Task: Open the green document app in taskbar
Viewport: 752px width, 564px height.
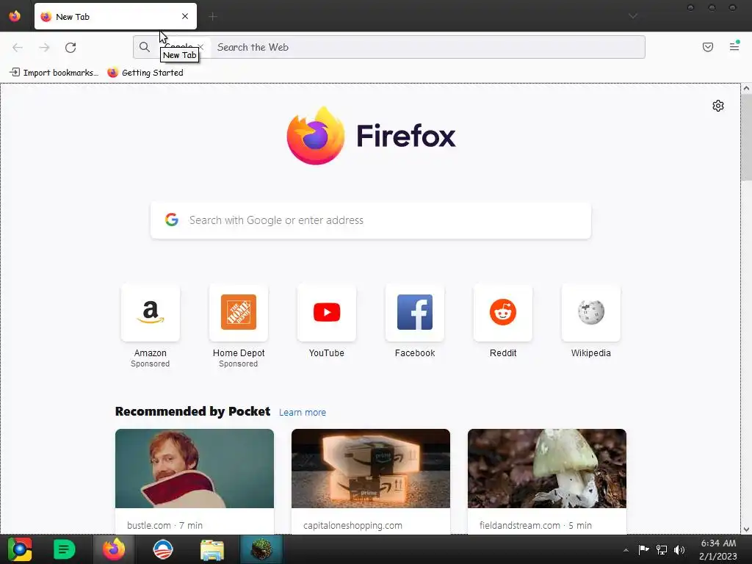Action: (65, 549)
